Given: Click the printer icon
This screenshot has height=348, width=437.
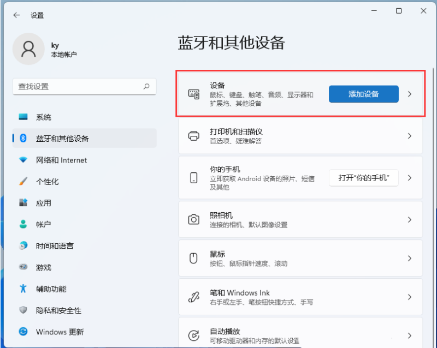Looking at the screenshot, I should 193,136.
